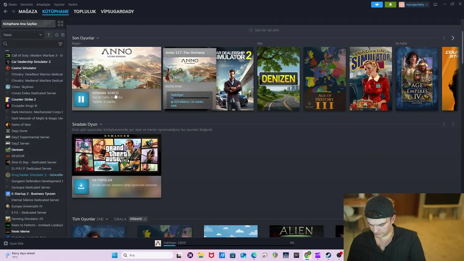This screenshot has height=261, width=464.
Task: Click the GTA V download arrow button
Action: (81, 186)
